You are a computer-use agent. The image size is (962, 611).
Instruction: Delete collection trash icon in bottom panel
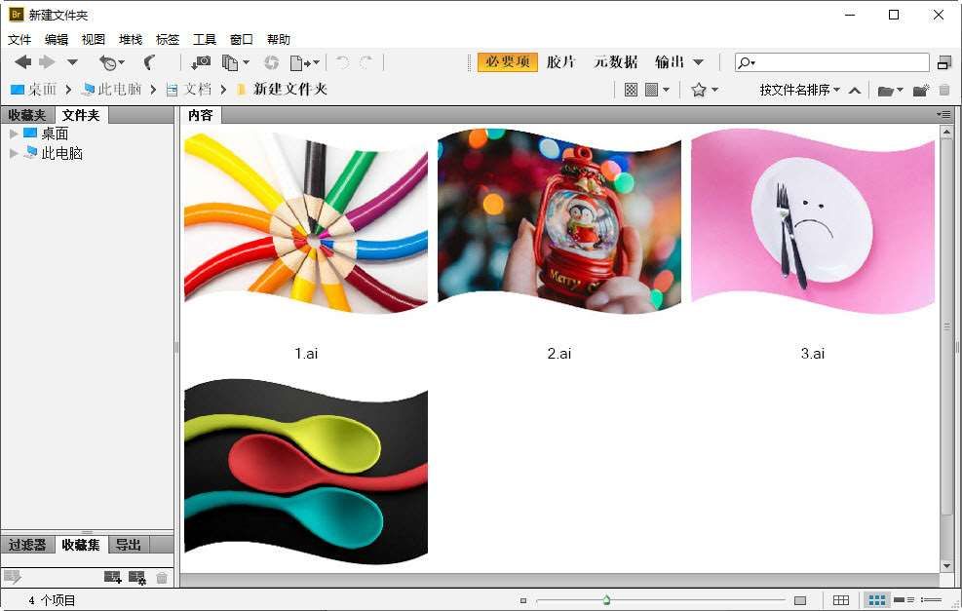pyautogui.click(x=162, y=577)
